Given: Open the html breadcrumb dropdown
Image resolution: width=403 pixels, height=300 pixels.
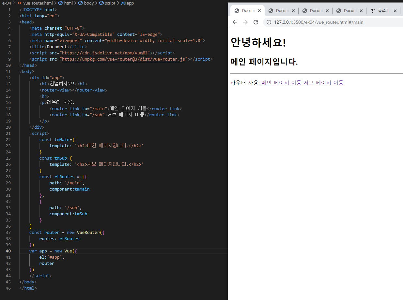Looking at the screenshot, I should click(x=68, y=3).
